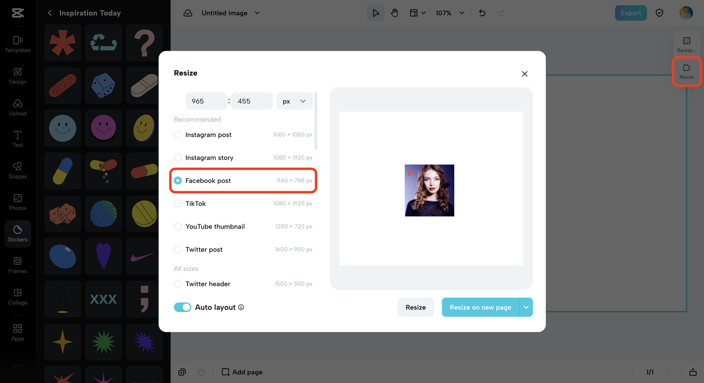This screenshot has width=704, height=383.
Task: Click Resize on new page button
Action: [481, 307]
